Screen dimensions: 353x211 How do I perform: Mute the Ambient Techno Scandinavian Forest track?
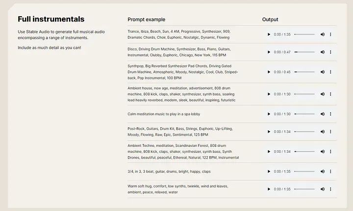click(323, 152)
